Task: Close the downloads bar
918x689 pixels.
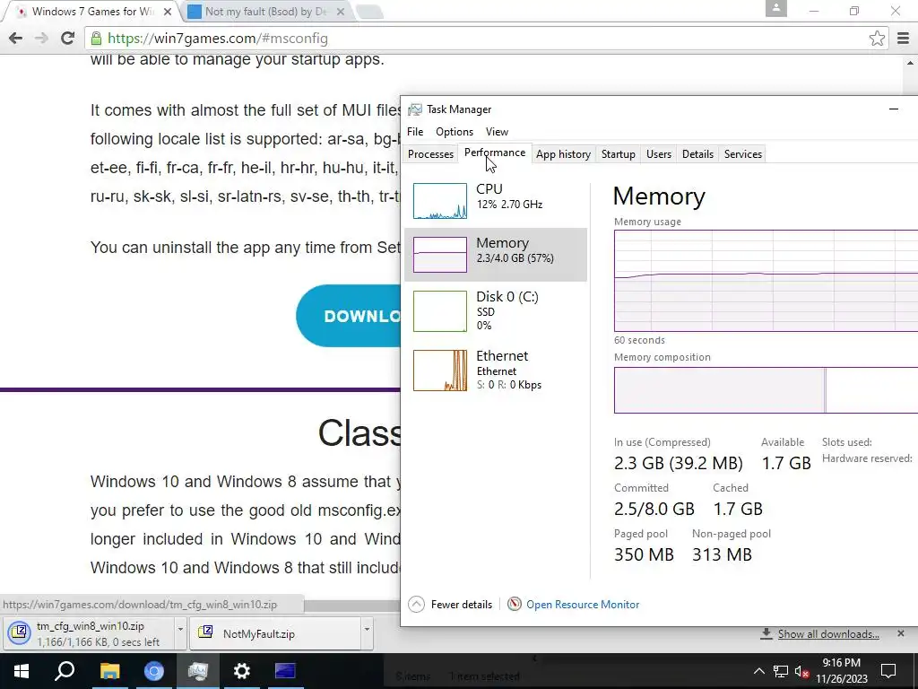Action: 900,633
